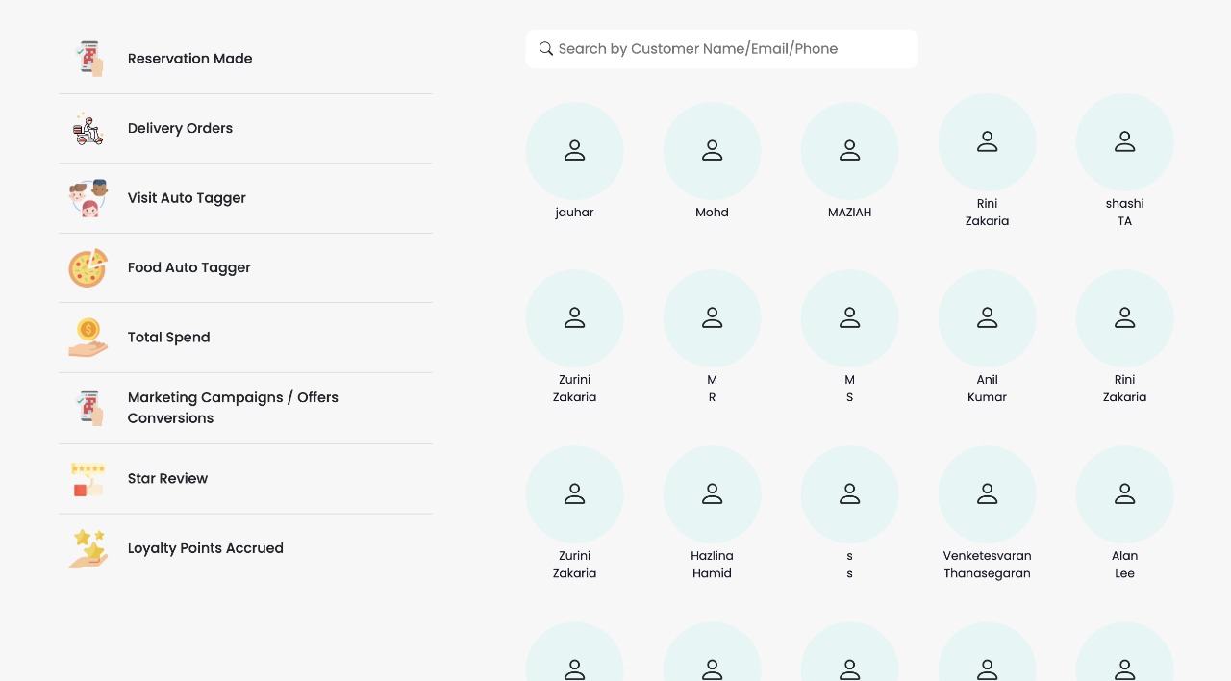Focus the customer Name/Email/Phone search field
Viewport: 1231px width, 681px height.
[731, 49]
